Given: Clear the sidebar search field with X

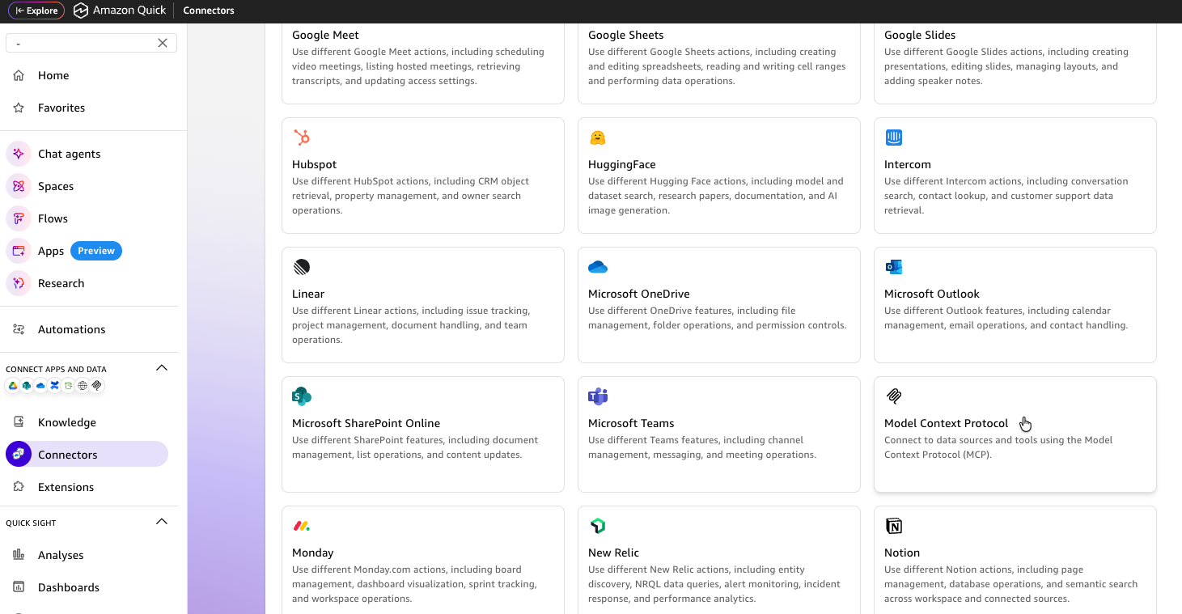Looking at the screenshot, I should [163, 43].
